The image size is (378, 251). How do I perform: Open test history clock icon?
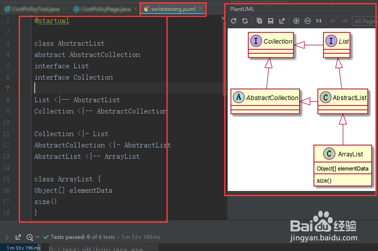[30, 237]
